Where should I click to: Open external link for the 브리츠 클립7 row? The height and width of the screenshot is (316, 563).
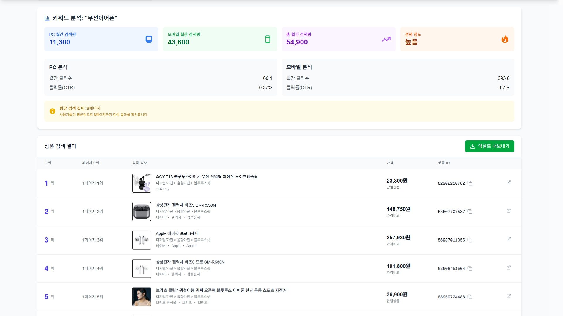[509, 296]
